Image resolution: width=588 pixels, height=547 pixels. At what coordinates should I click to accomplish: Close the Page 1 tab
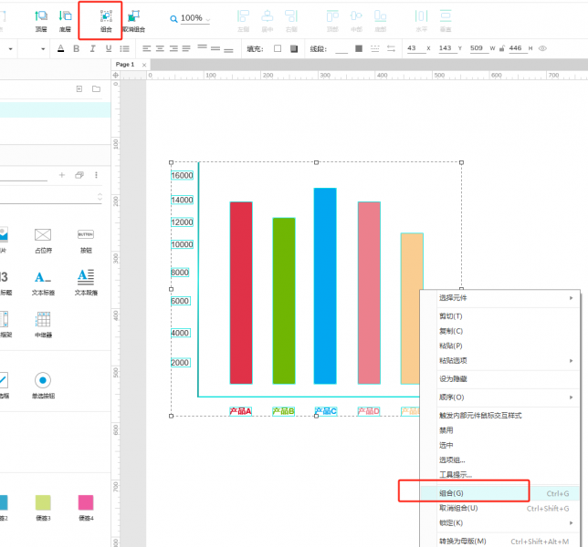click(x=144, y=65)
